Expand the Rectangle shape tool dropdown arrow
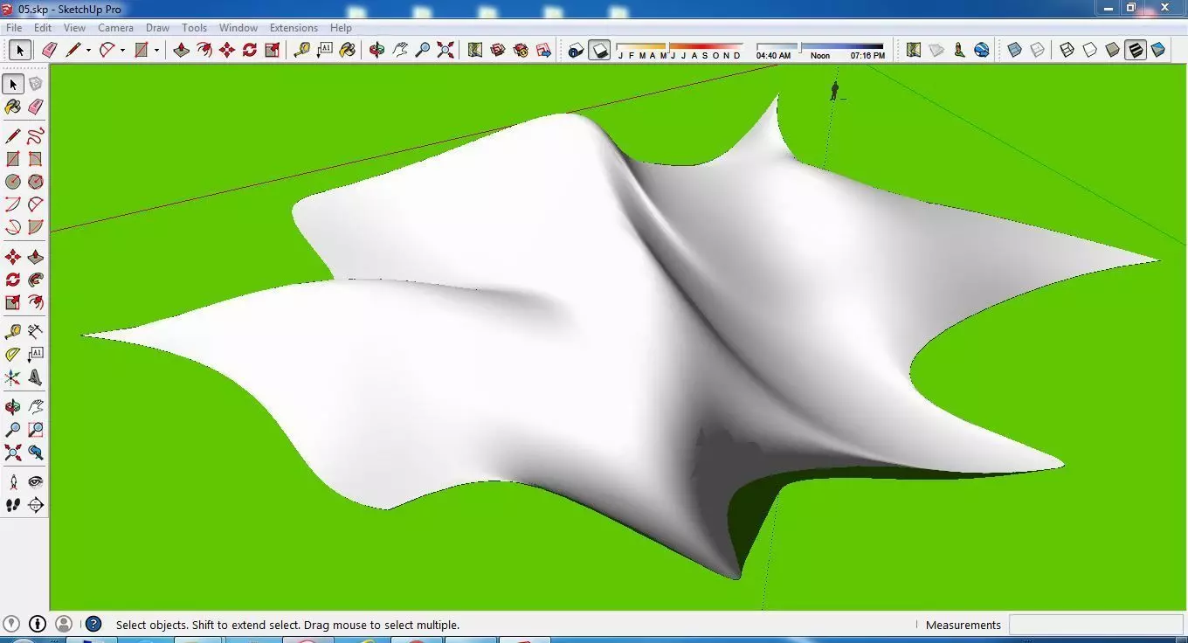The height and width of the screenshot is (643, 1188). pyautogui.click(x=157, y=51)
